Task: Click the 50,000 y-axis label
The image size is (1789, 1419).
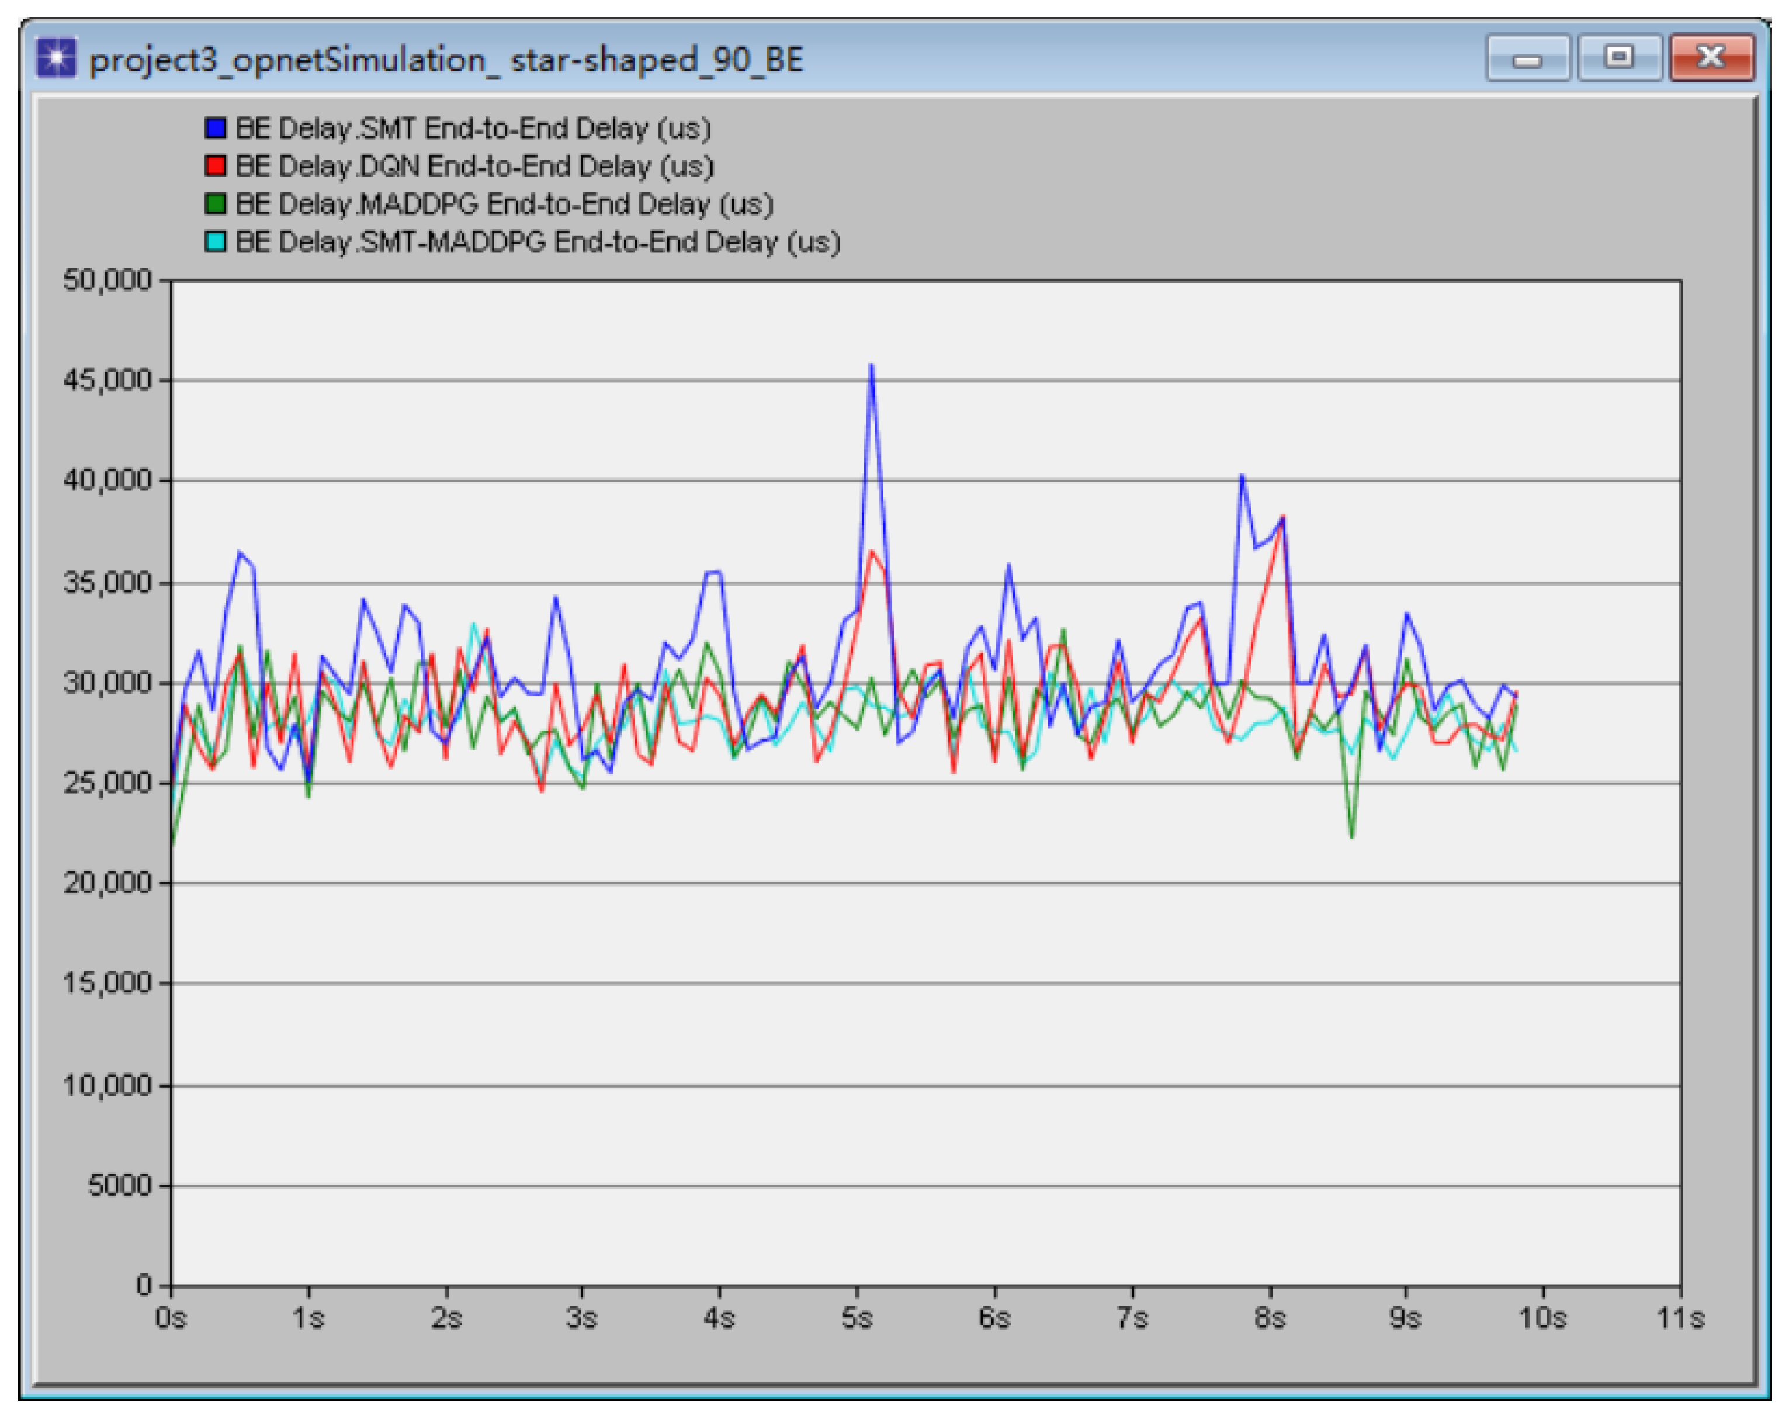Action: [x=108, y=281]
